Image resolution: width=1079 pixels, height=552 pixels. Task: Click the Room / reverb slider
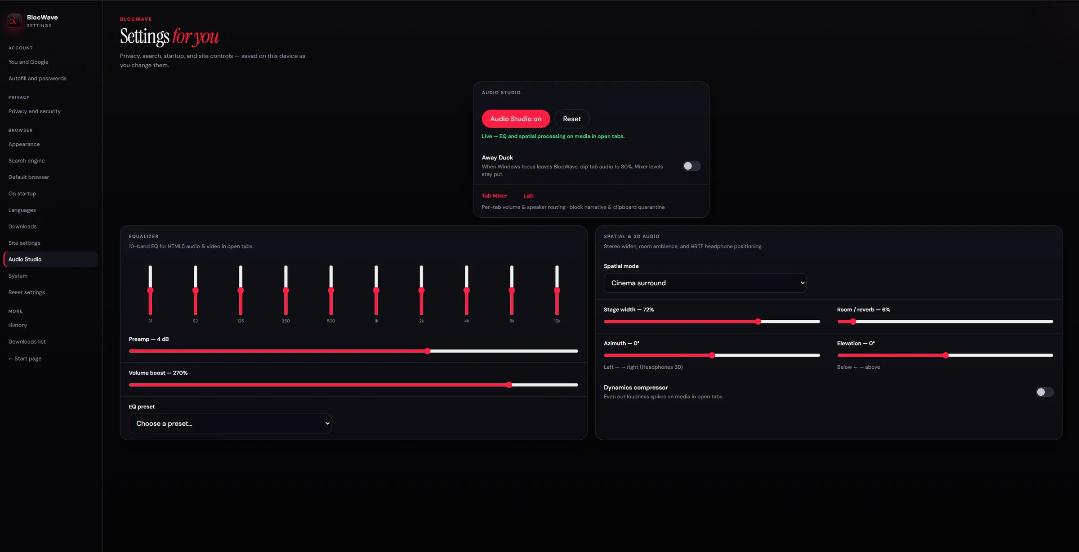point(945,322)
